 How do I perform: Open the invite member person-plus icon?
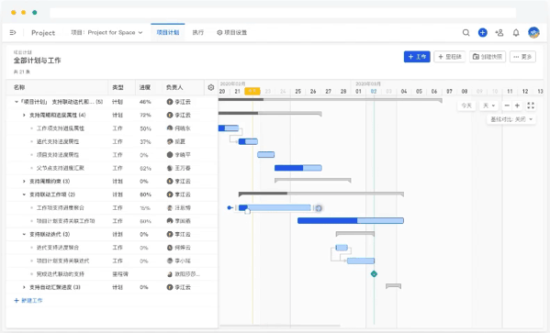[x=499, y=33]
